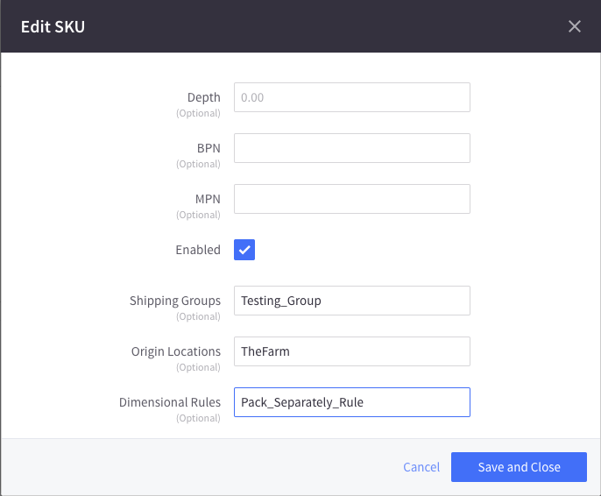Click the (Optional) hint under Depth
The width and height of the screenshot is (601, 496).
click(x=198, y=113)
